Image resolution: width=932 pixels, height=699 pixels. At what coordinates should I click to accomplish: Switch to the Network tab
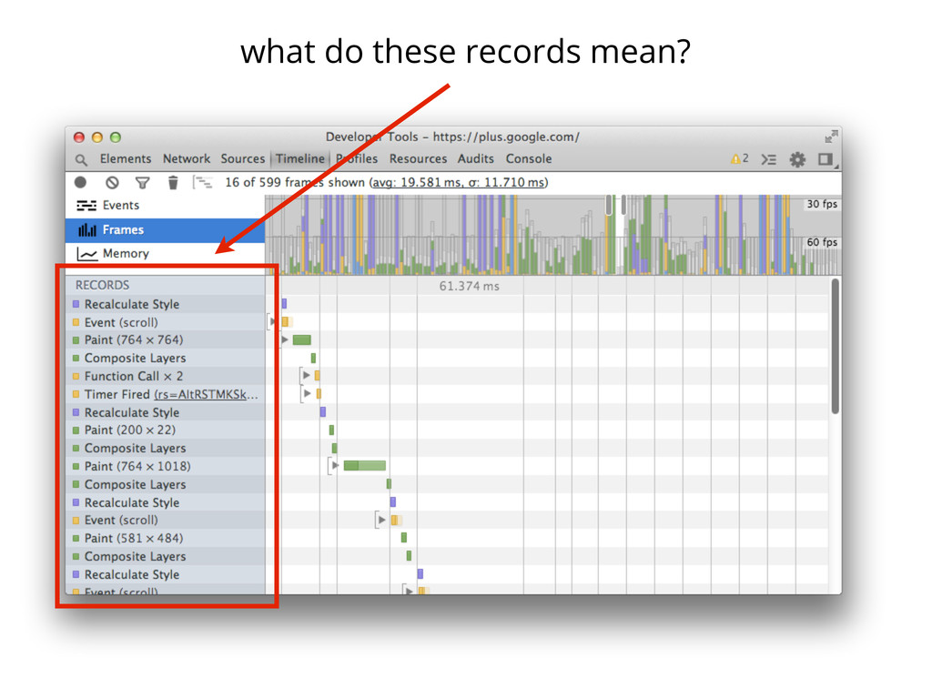[x=187, y=159]
